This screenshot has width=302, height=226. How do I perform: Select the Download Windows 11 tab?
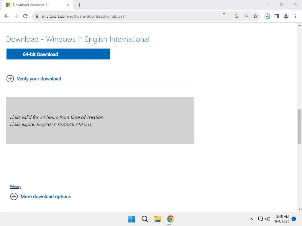click(x=37, y=5)
